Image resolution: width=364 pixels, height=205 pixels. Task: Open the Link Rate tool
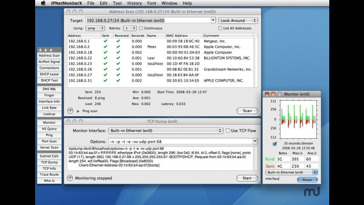(x=49, y=108)
